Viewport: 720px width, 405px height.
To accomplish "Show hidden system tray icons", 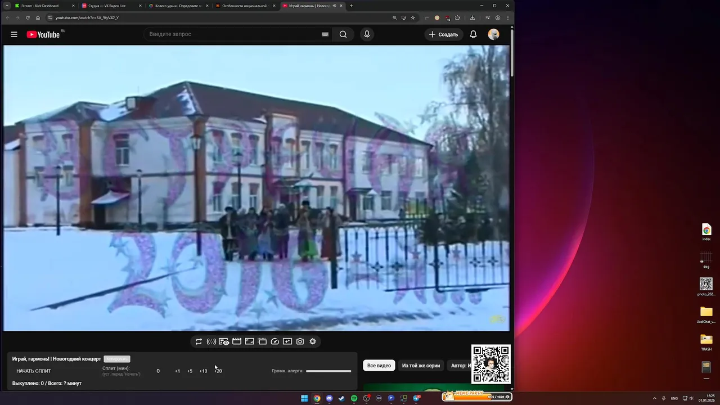I will (x=654, y=398).
